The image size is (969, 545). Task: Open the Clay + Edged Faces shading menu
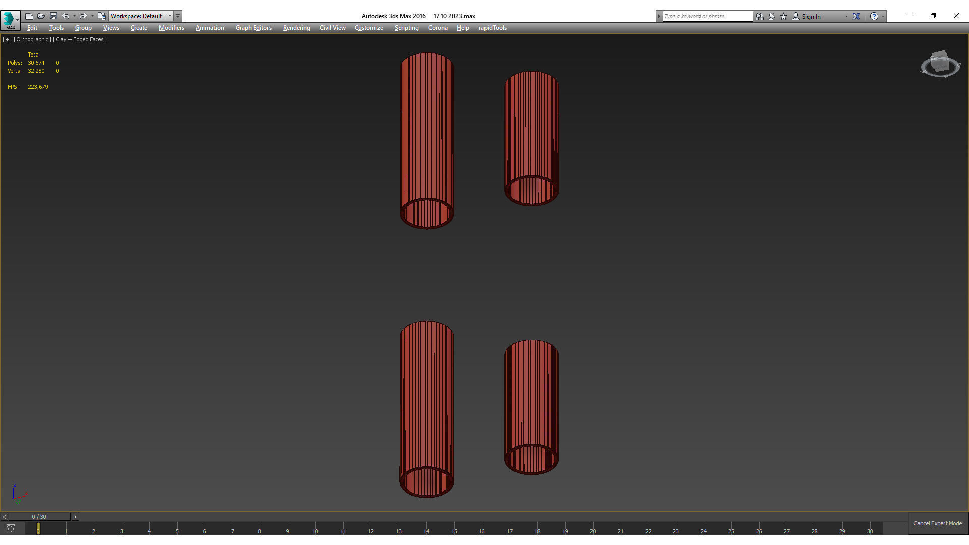(x=80, y=39)
